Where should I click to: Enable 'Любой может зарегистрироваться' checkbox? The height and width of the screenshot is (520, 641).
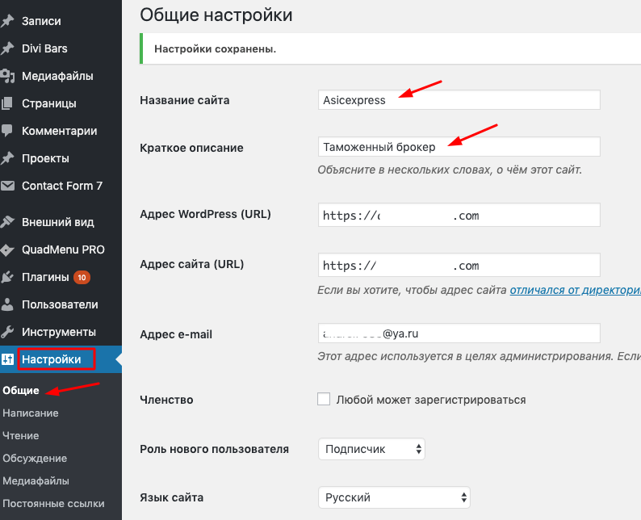click(324, 399)
